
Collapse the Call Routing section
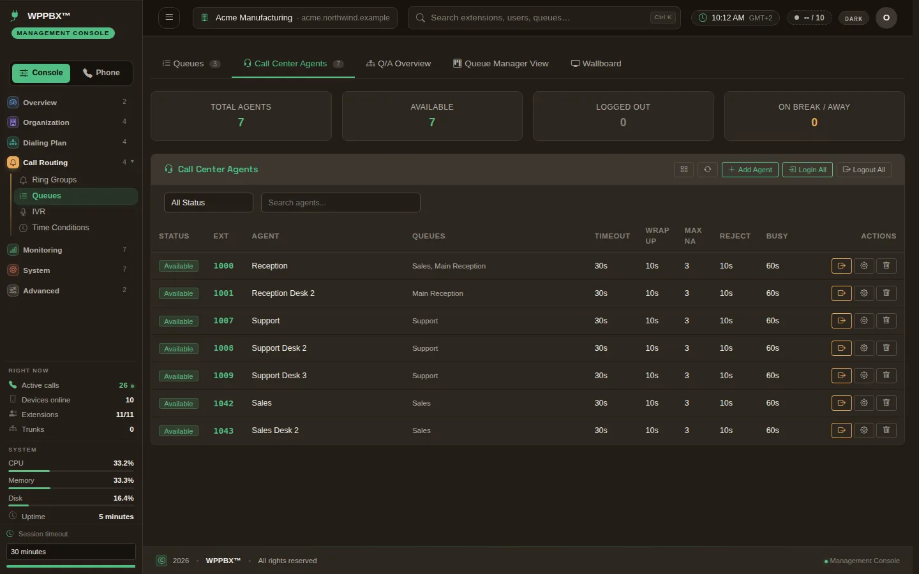pos(71,163)
